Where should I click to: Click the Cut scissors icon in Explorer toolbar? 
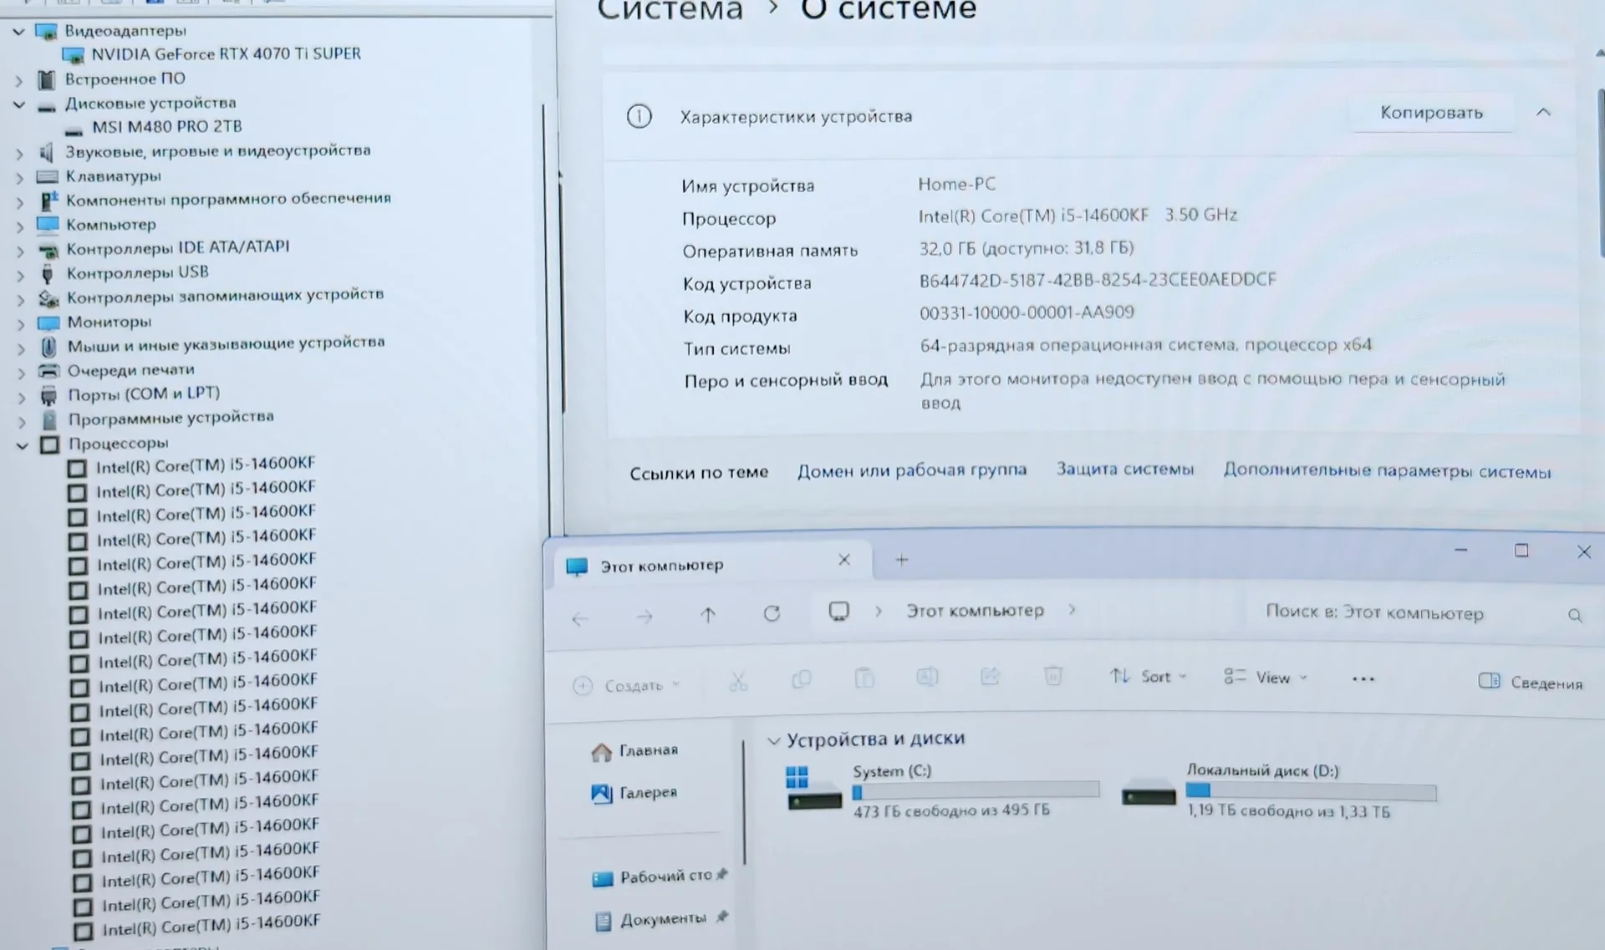click(x=738, y=682)
